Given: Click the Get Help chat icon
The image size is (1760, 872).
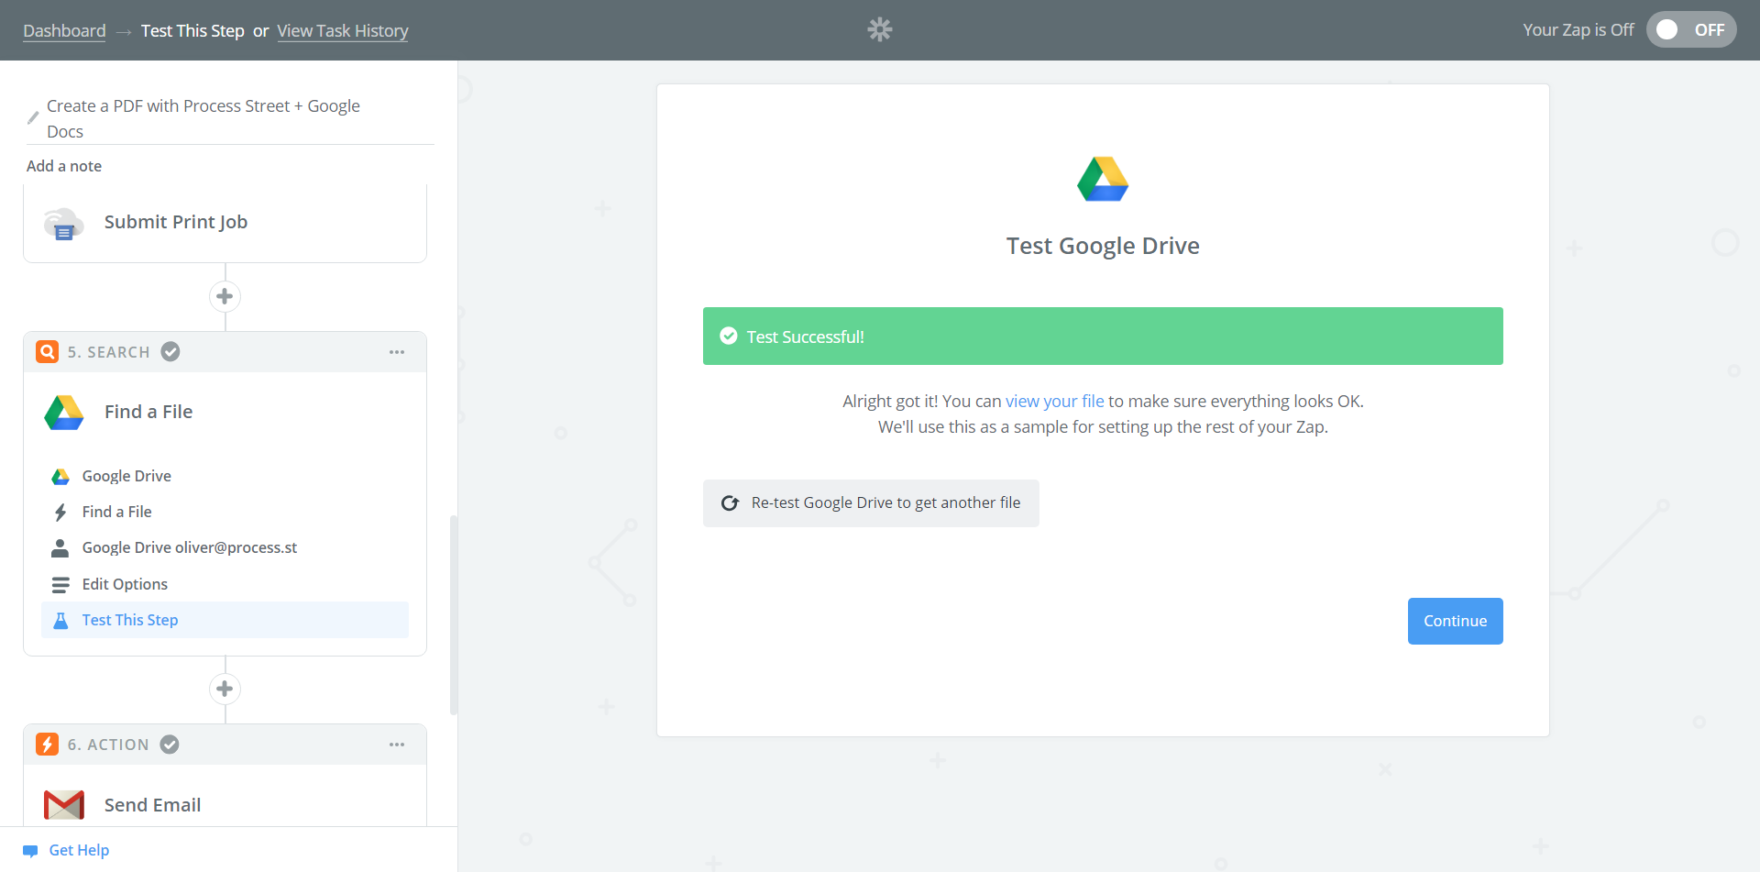Looking at the screenshot, I should [30, 851].
